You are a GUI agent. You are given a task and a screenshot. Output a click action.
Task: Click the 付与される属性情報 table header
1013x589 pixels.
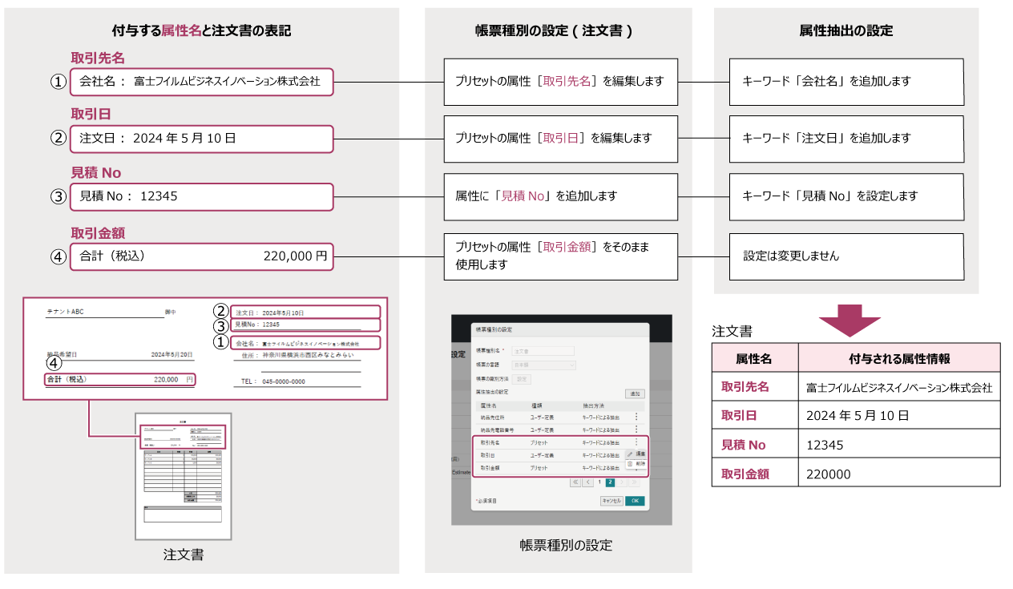coord(899,357)
